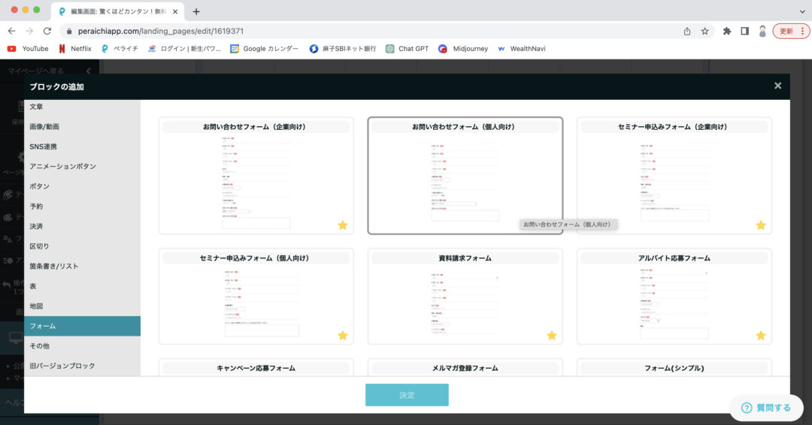Choose the アルバイト応募フォーム template
This screenshot has width=812, height=425.
(674, 297)
